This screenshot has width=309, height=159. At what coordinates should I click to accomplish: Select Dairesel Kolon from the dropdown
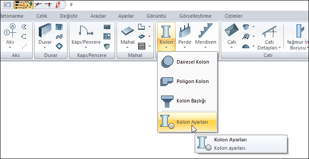187,62
